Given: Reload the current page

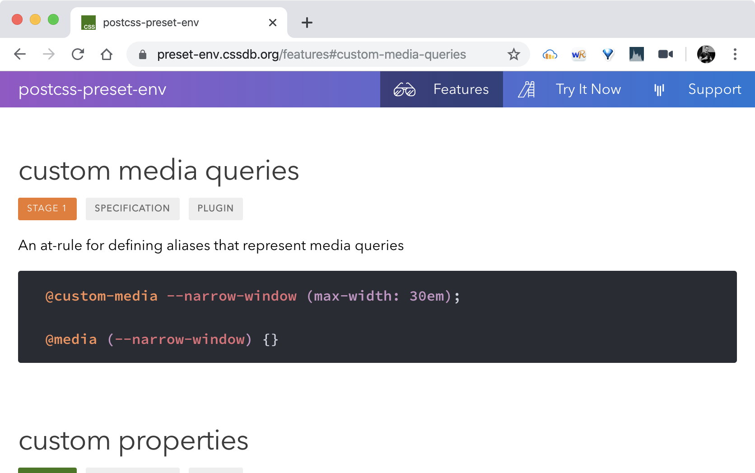Looking at the screenshot, I should pos(78,54).
